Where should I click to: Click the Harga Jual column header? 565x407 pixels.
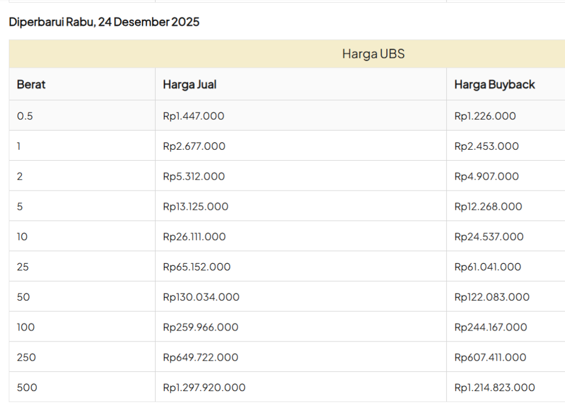point(189,84)
